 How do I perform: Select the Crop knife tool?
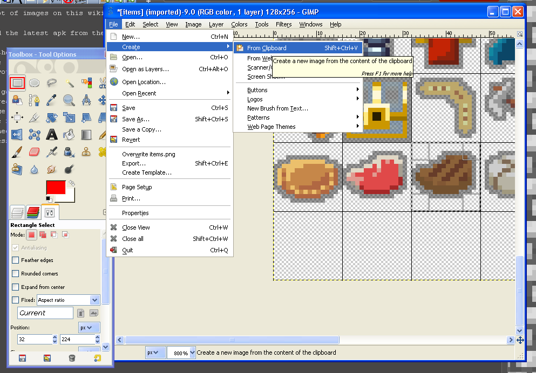(x=34, y=118)
